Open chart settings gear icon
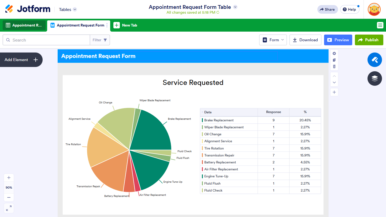The image size is (386, 217). pos(334,54)
